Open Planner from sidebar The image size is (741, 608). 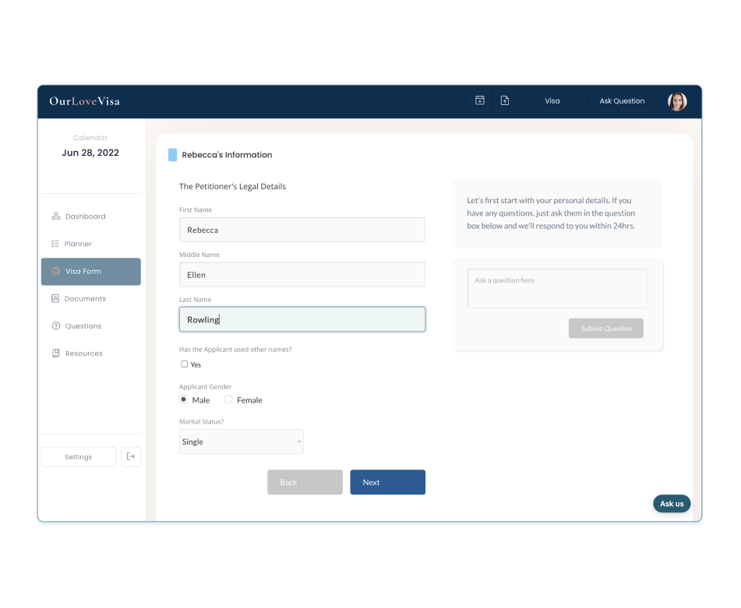[x=90, y=244]
